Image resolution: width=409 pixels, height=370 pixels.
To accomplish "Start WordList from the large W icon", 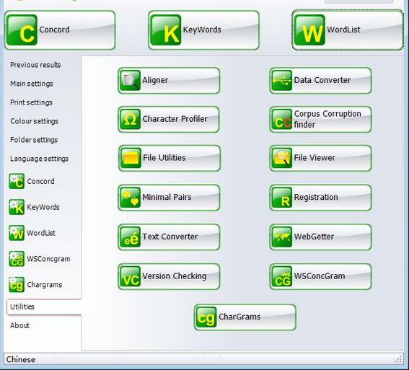I will [309, 30].
